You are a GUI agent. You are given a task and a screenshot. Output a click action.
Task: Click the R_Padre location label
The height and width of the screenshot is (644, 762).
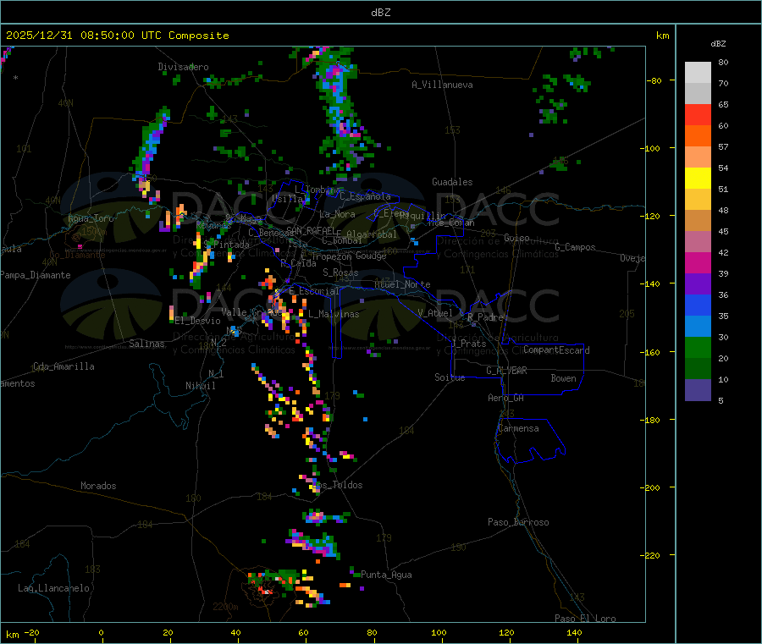pyautogui.click(x=485, y=317)
